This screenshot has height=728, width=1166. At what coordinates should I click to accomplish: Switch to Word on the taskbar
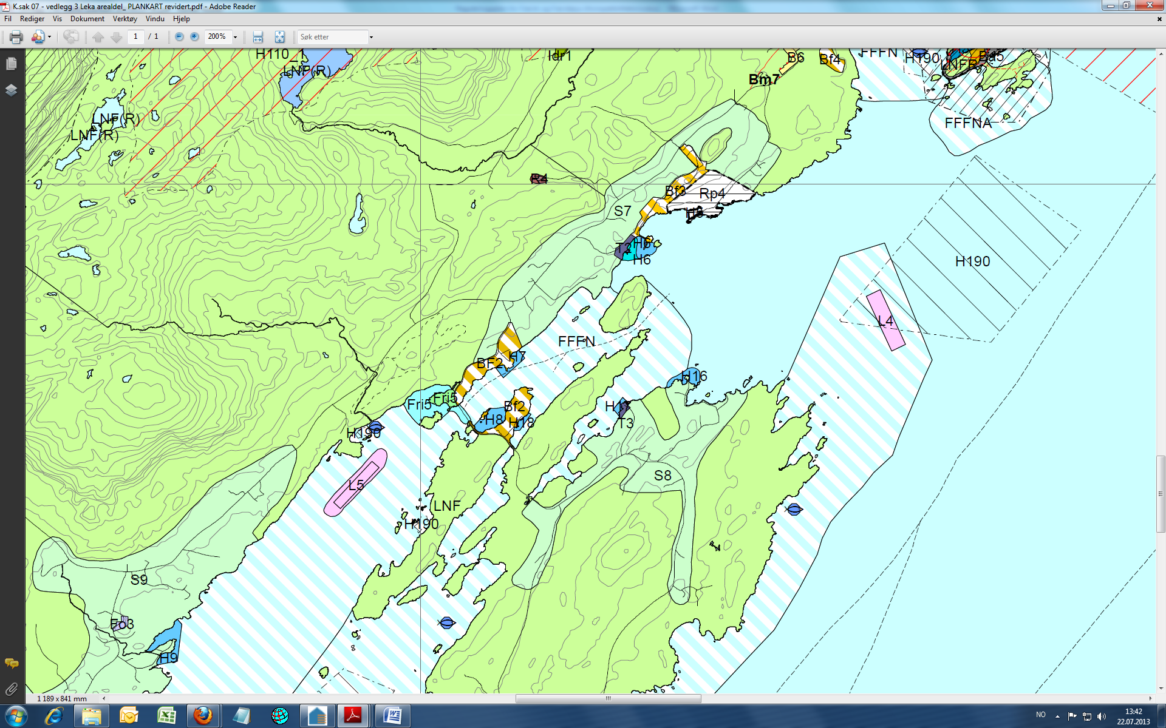[392, 716]
